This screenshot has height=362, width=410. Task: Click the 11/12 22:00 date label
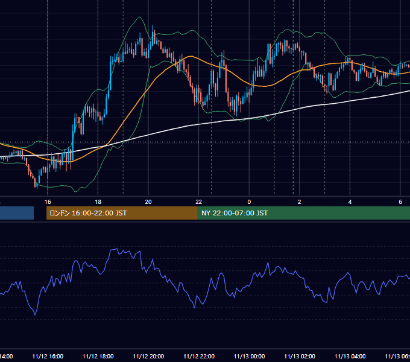pyautogui.click(x=199, y=356)
